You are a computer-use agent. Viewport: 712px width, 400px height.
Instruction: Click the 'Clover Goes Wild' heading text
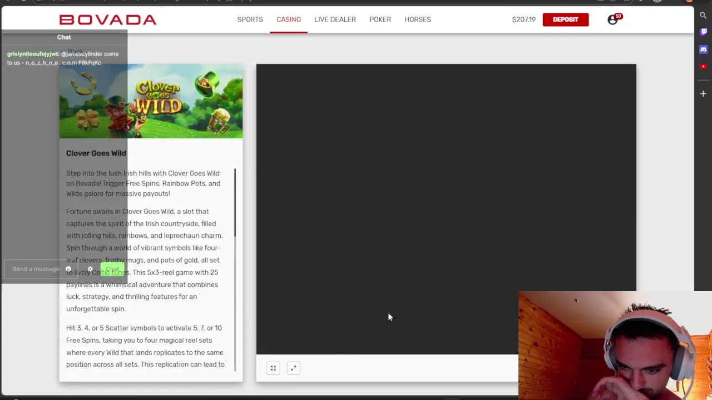tap(96, 153)
